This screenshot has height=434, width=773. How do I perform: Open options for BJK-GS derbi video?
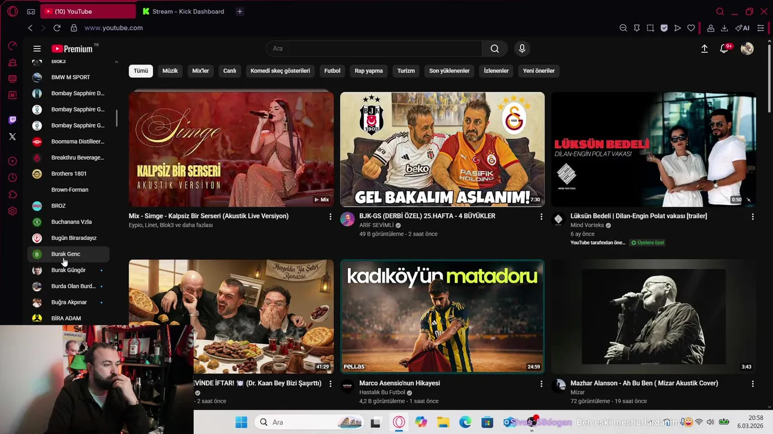tap(541, 216)
